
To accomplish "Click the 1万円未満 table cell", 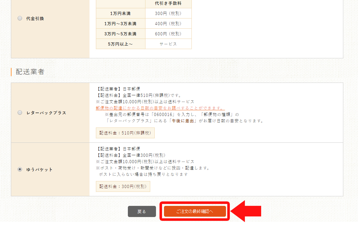I will tap(121, 13).
